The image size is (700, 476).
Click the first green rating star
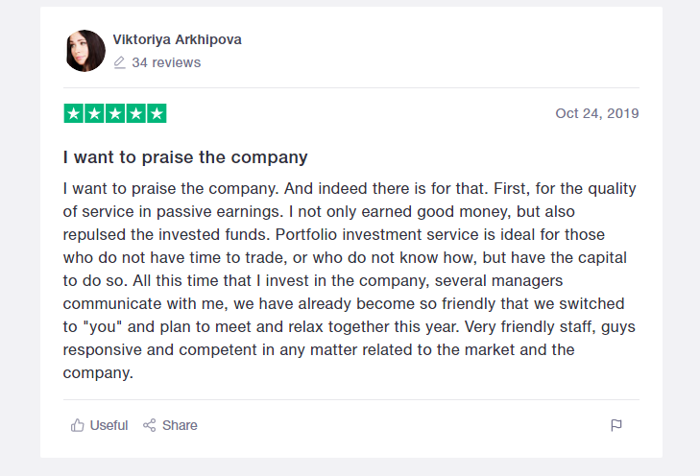(x=74, y=113)
